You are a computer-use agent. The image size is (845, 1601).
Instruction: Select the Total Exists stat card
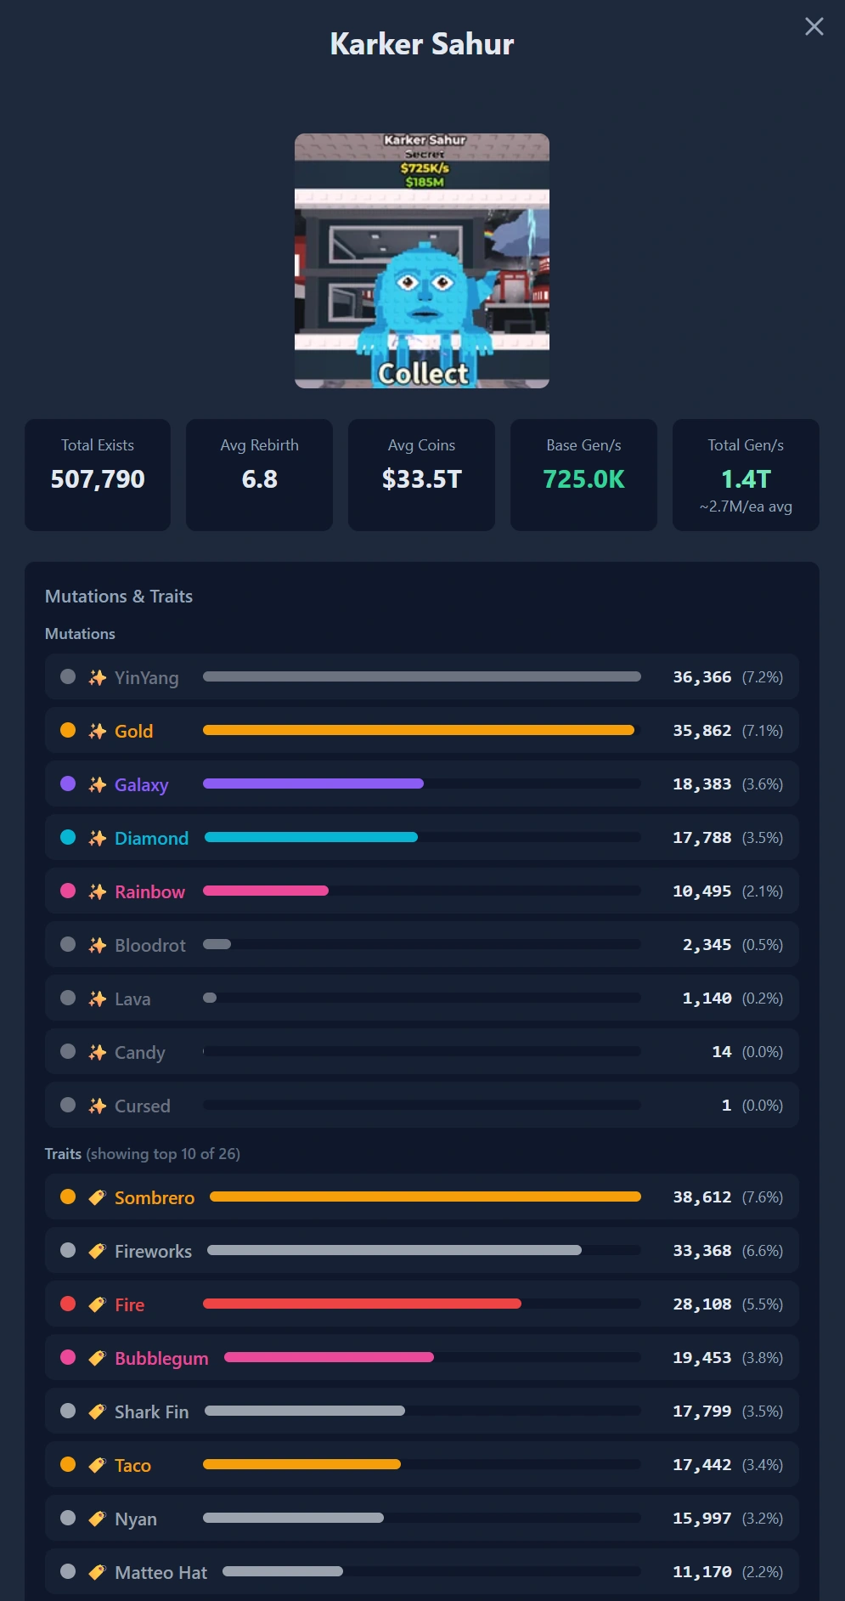click(x=98, y=475)
